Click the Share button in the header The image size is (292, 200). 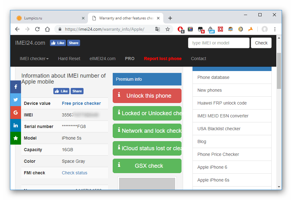coord(73,43)
